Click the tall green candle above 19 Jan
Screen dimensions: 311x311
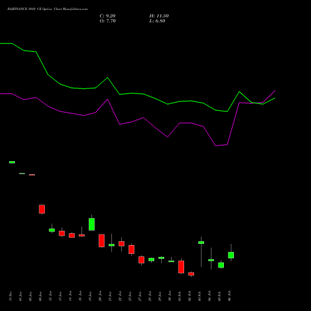(91, 224)
